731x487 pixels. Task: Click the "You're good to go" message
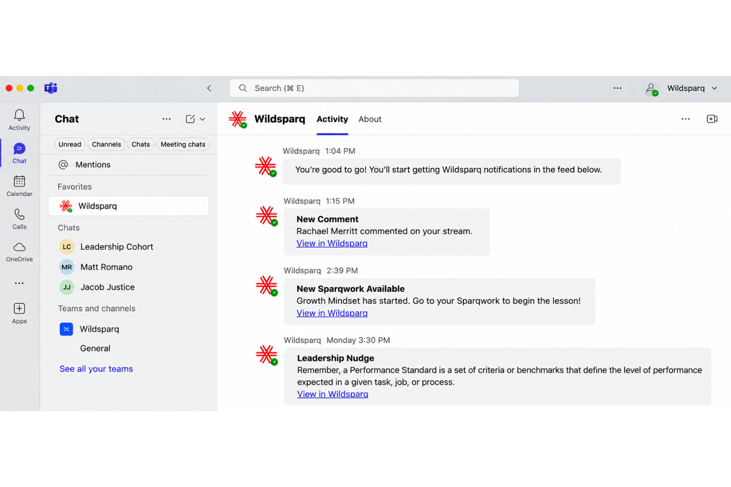(451, 171)
